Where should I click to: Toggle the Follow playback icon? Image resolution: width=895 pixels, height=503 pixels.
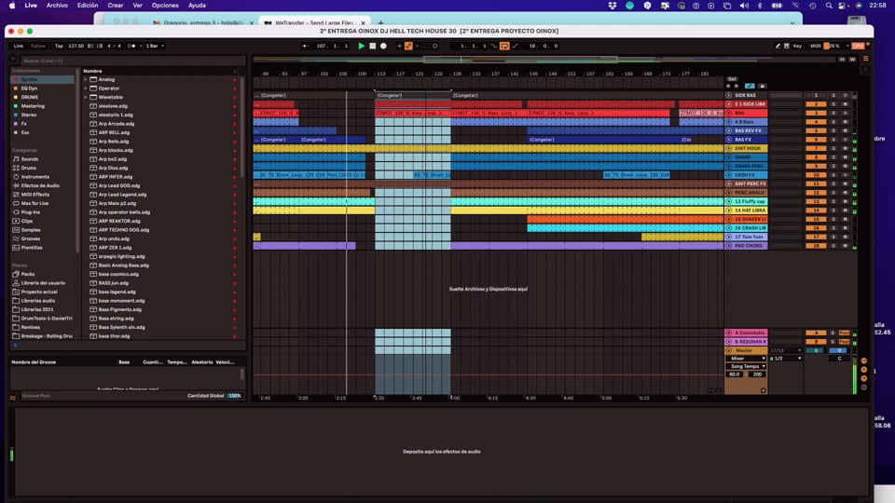[306, 46]
